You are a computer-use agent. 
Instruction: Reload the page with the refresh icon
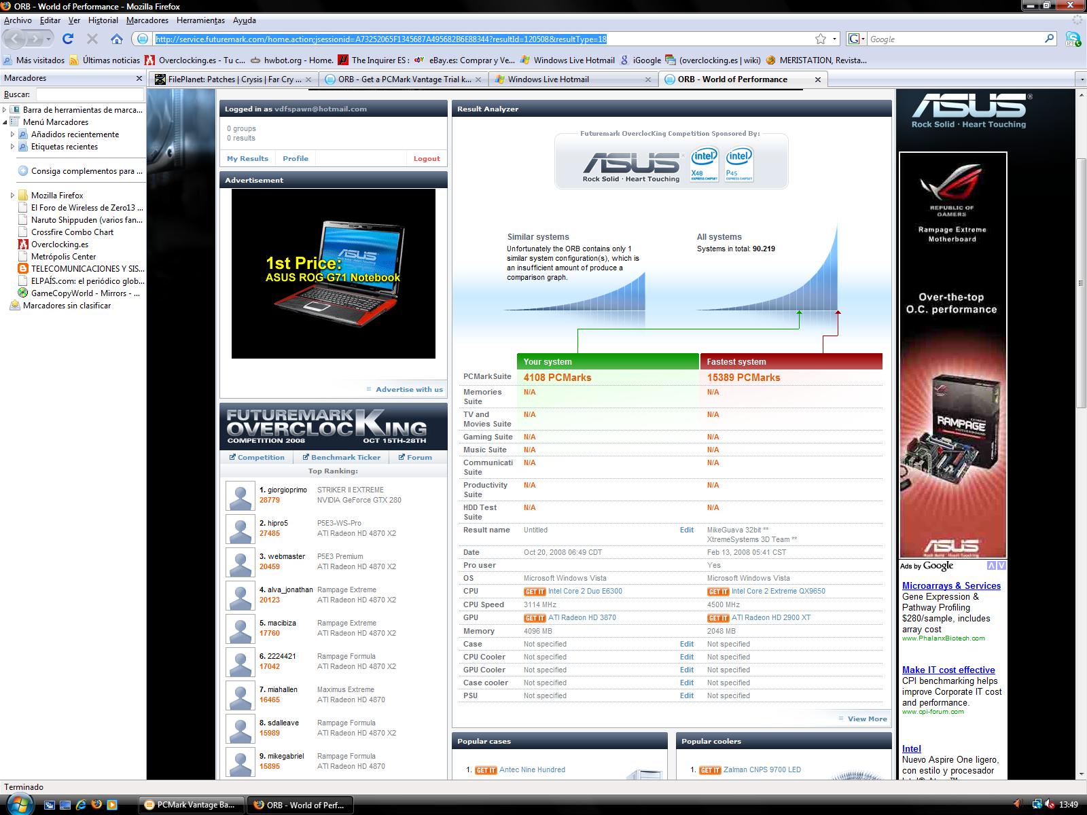tap(67, 39)
